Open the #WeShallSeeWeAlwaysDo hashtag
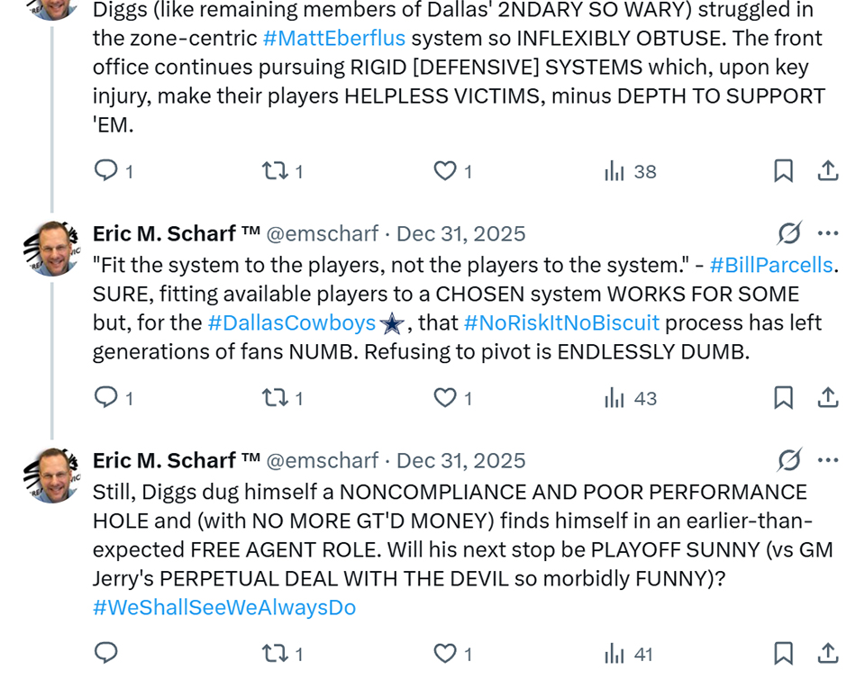This screenshot has height=689, width=865. point(223,607)
